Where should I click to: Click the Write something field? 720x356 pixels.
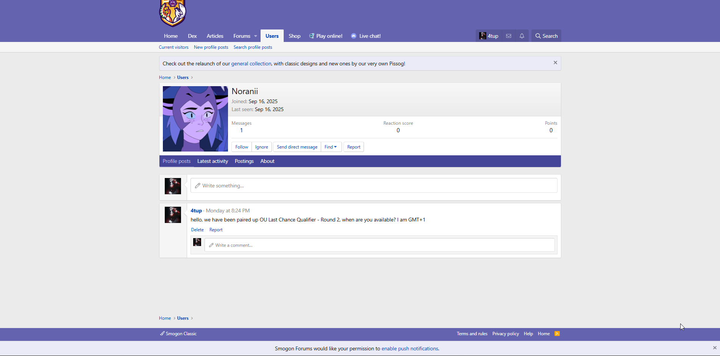(x=373, y=186)
